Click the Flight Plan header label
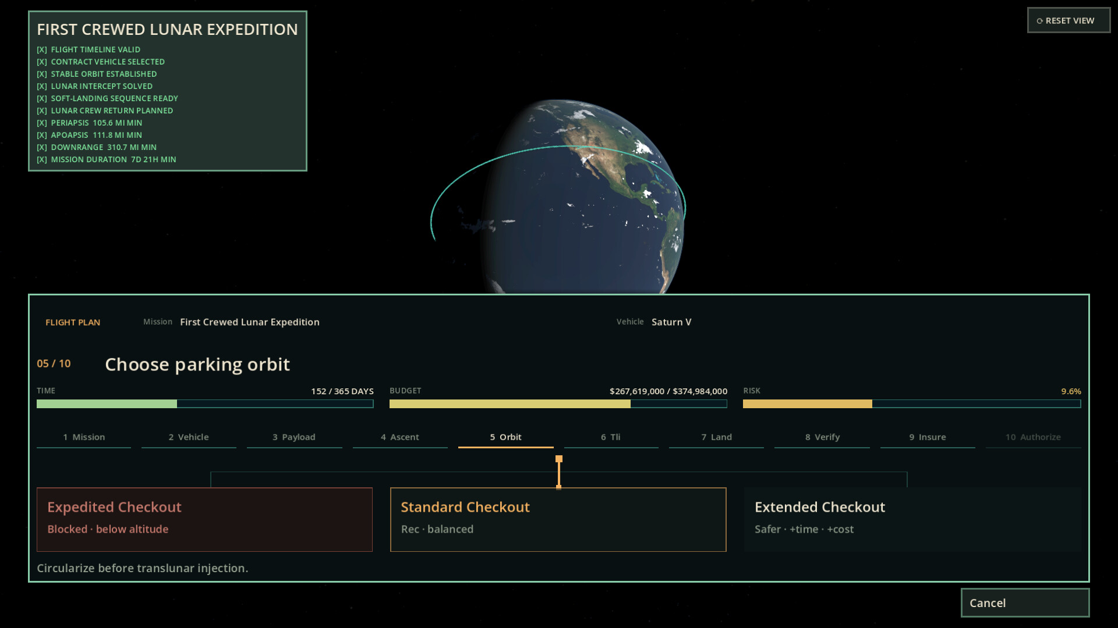The image size is (1118, 628). coord(73,323)
